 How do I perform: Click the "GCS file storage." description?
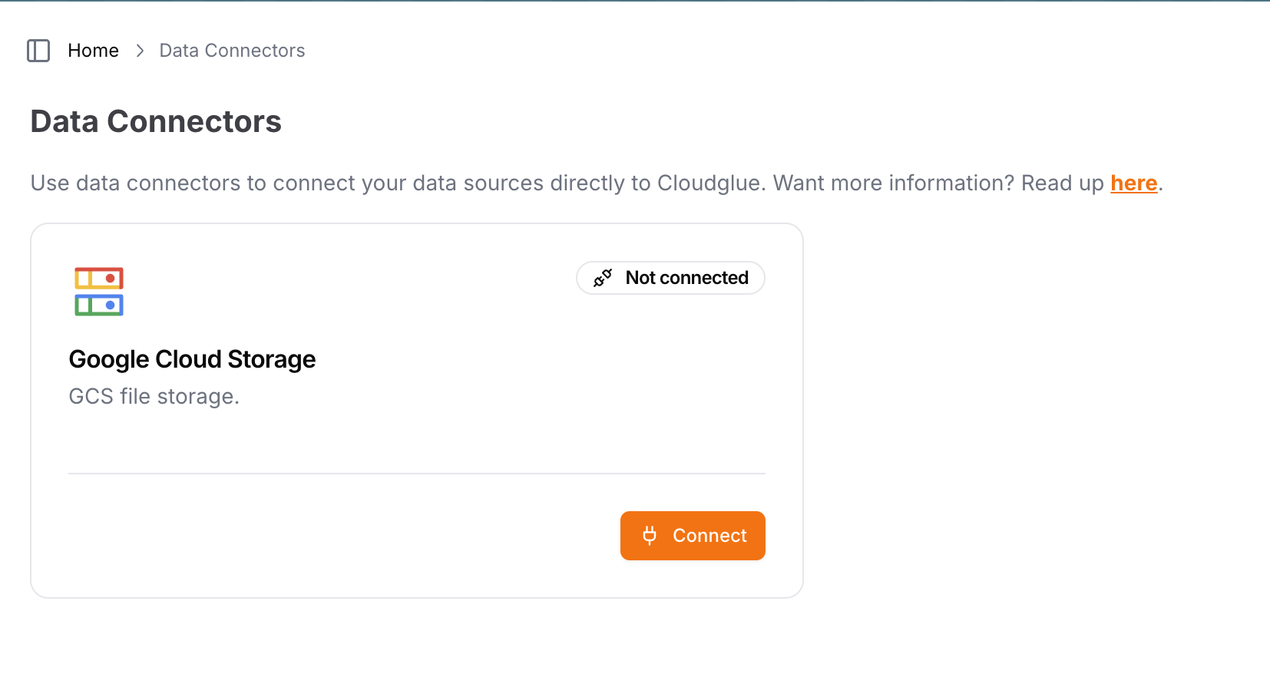click(x=154, y=396)
